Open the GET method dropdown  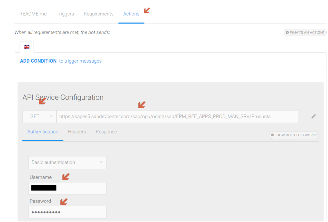pos(39,116)
